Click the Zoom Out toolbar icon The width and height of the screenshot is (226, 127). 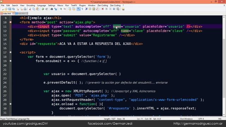click(x=65, y=9)
